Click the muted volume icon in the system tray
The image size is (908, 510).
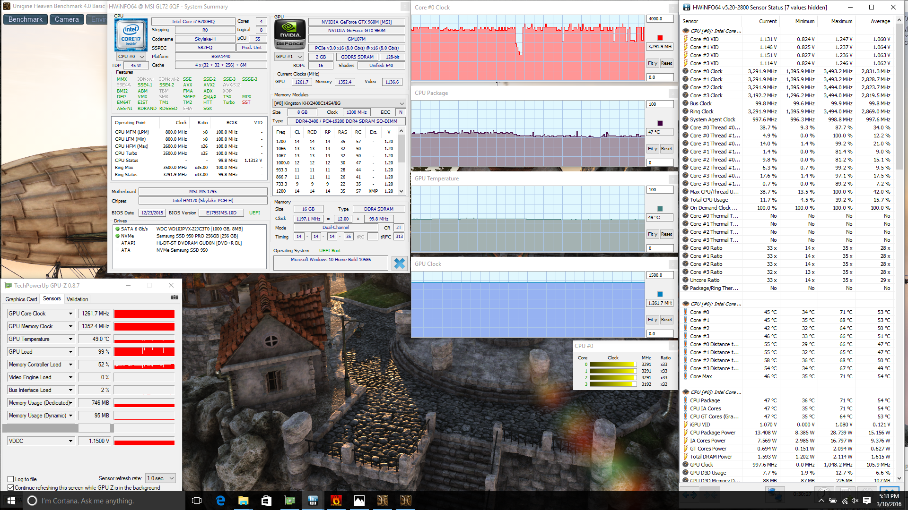coord(855,501)
